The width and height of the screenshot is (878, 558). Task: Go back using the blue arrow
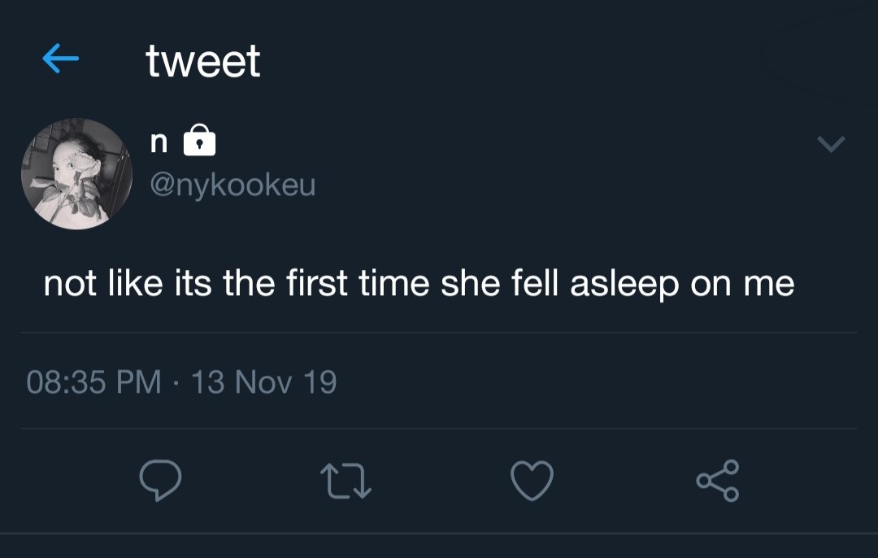click(x=60, y=59)
